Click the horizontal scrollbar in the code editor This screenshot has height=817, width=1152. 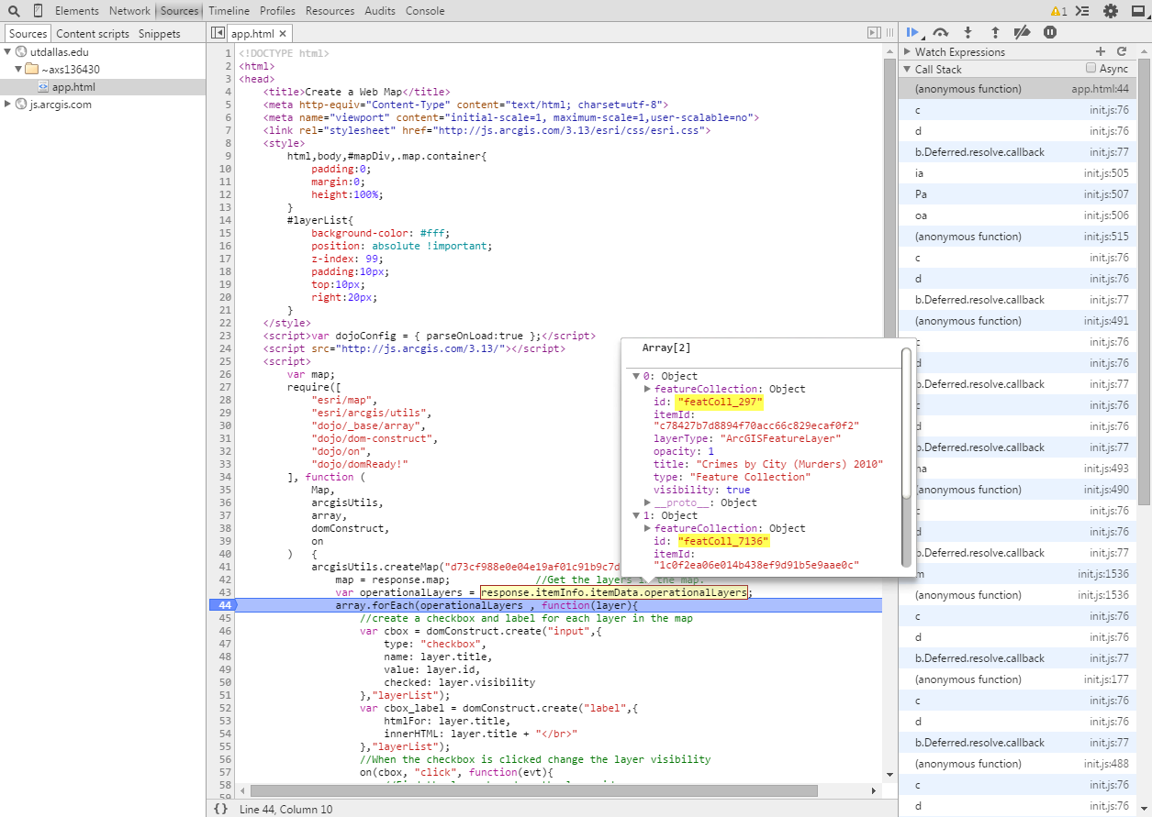tap(532, 790)
